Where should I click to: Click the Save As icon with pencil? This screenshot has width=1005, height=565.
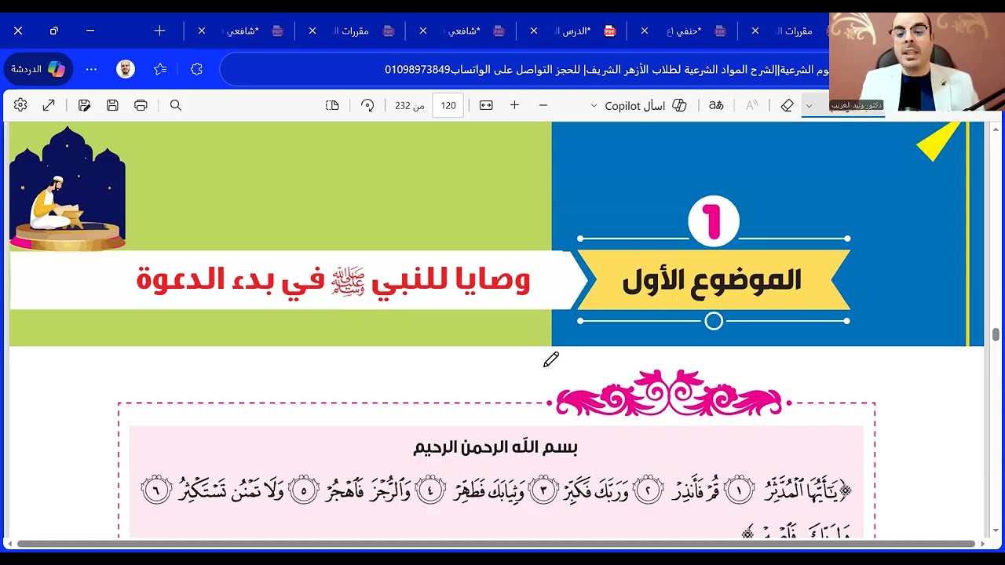pos(84,105)
